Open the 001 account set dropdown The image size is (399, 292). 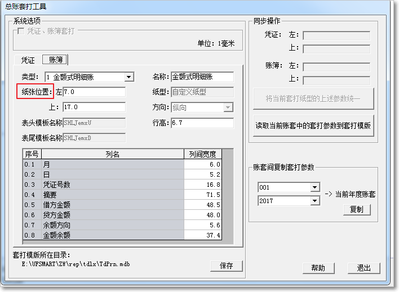[314, 187]
